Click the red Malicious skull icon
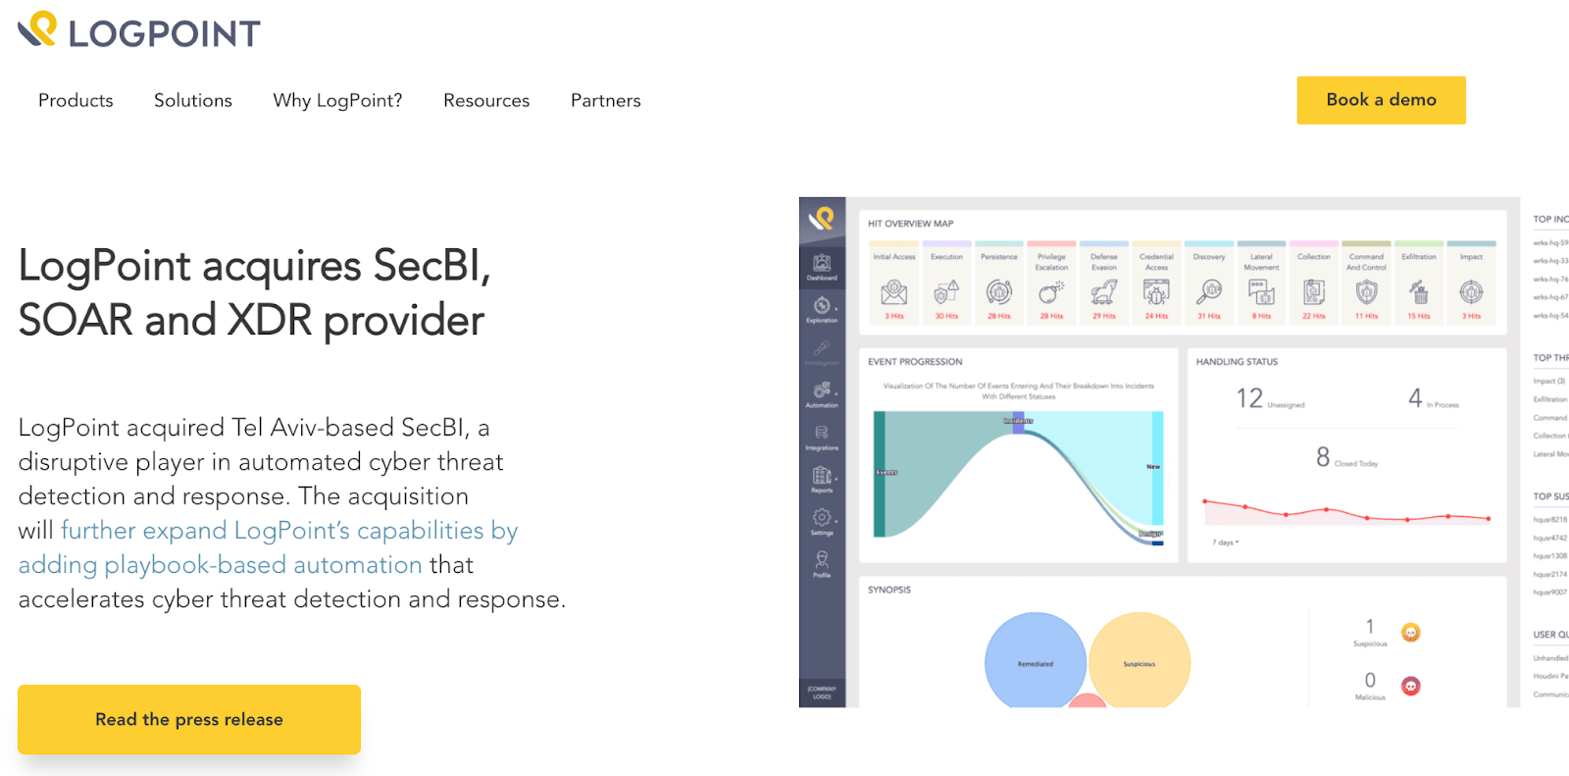Viewport: 1569px width, 776px height. [1411, 686]
